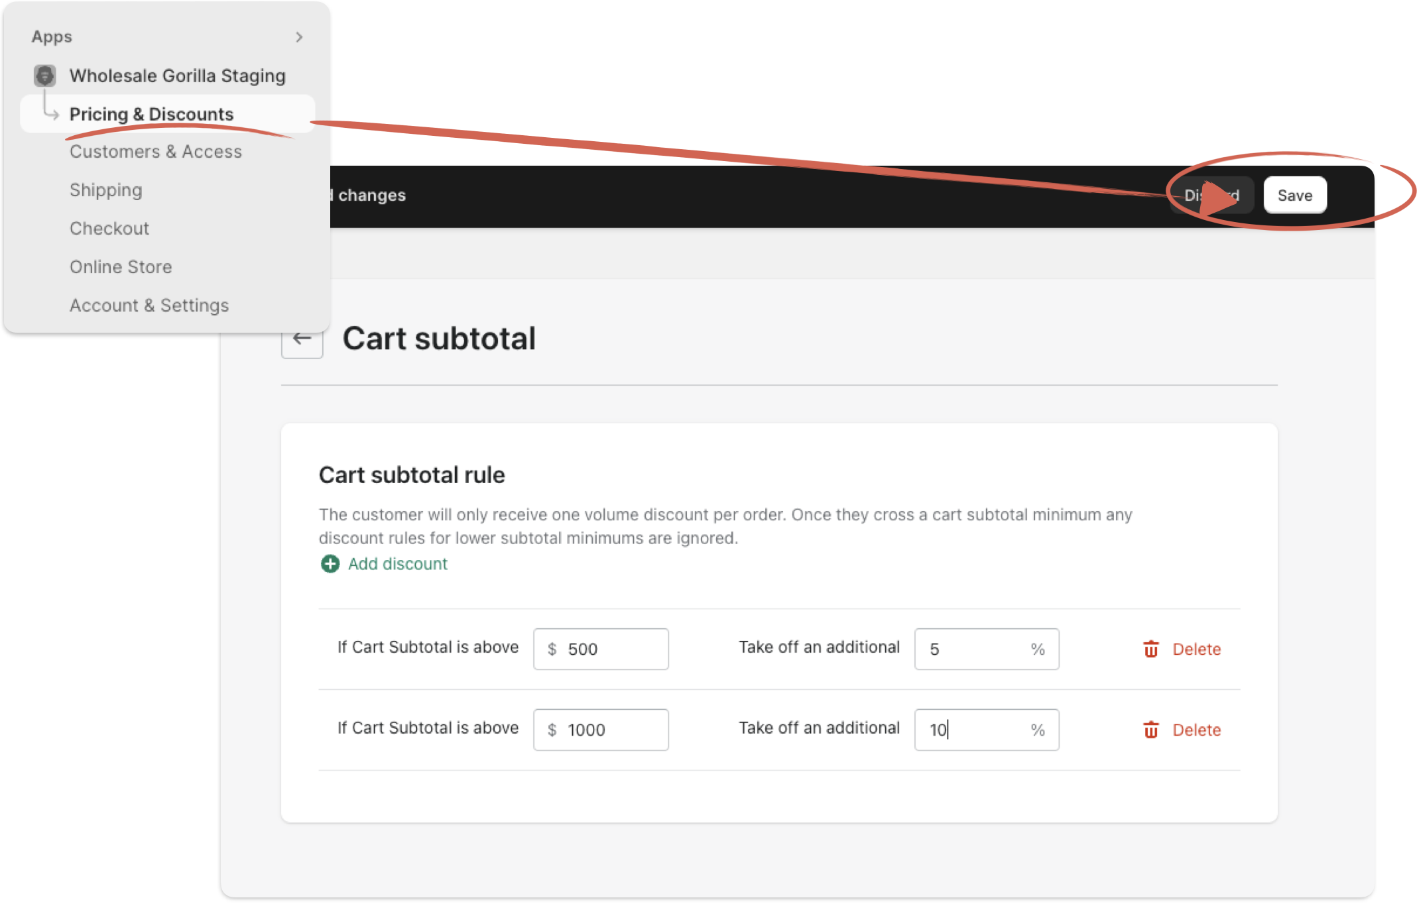Click the trash icon for the 500 rule
The image size is (1419, 904).
click(x=1151, y=649)
